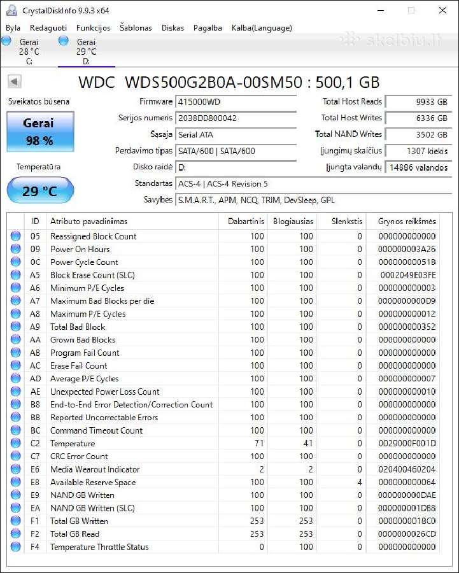459x573 pixels.
Task: Click status icon for Reported Uncorrectable Errors
Action: pos(16,417)
